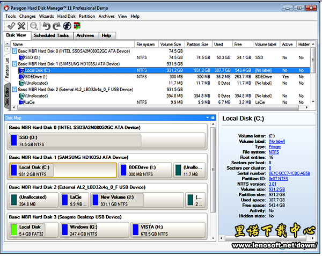The image size is (322, 256).
Task: Sort by the Used column header
Action: click(x=222, y=45)
